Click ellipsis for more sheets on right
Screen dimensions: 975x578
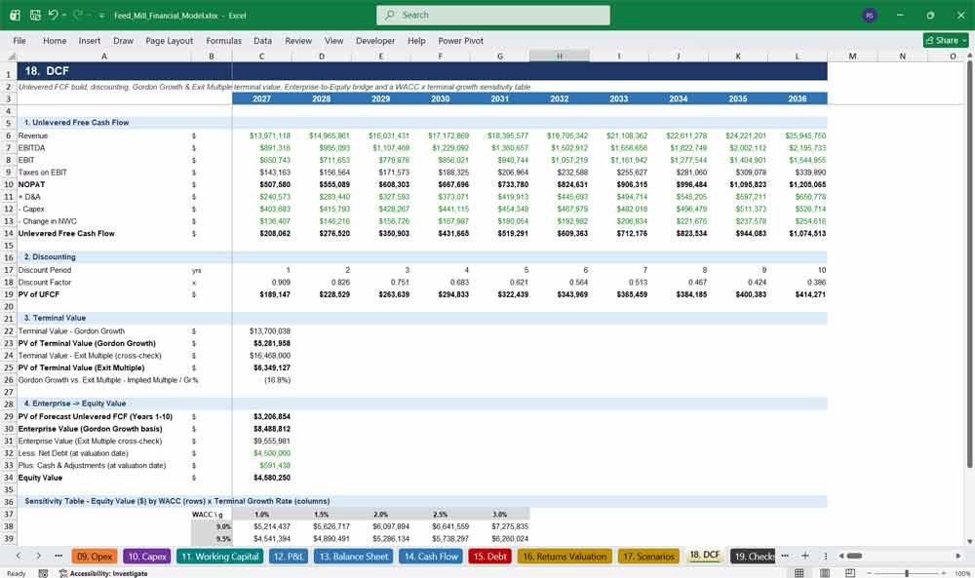click(785, 556)
